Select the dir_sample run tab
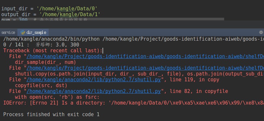Viewport: 264px width, 121px height. [33, 32]
